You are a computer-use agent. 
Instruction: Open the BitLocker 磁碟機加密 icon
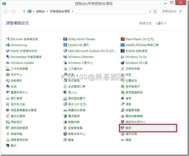[8, 39]
